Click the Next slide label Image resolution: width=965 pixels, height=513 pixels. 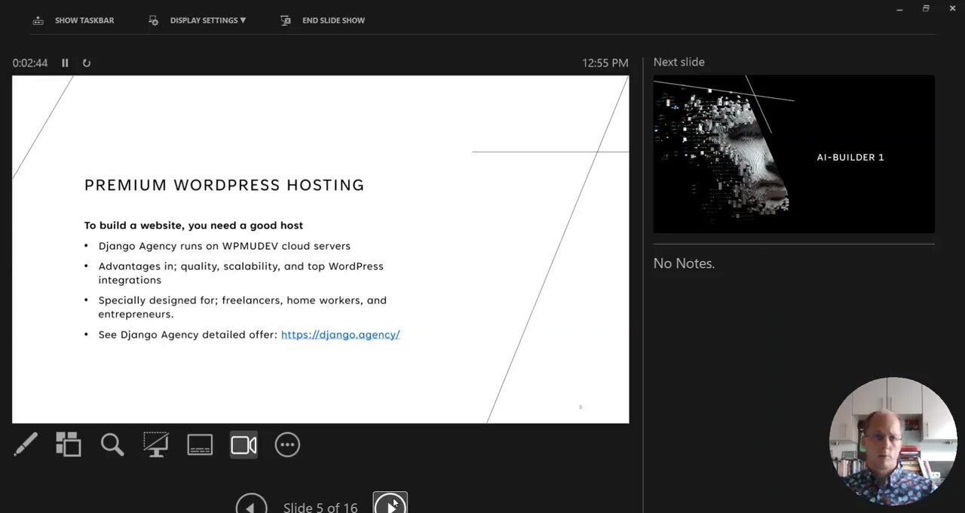coord(679,62)
